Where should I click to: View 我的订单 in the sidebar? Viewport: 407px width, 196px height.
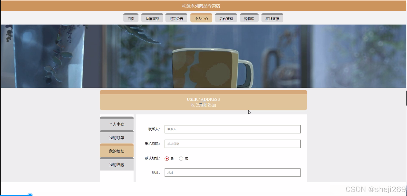(x=117, y=137)
